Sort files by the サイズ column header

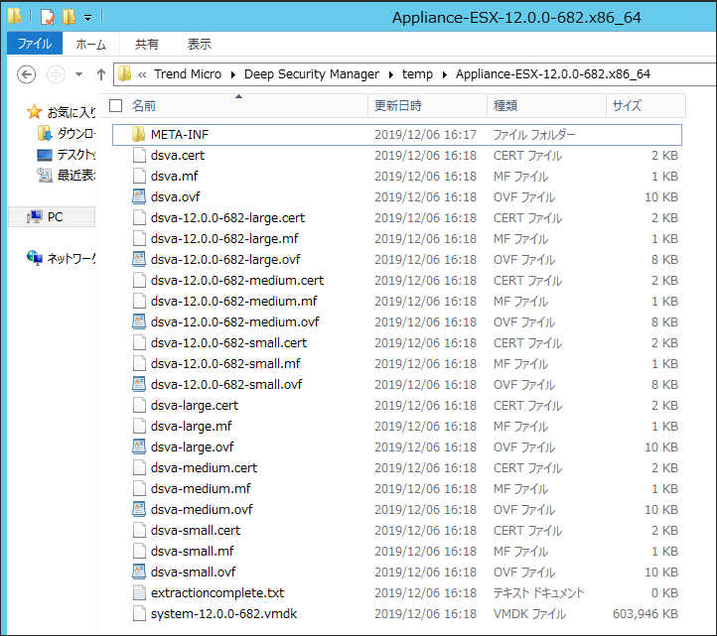(627, 105)
